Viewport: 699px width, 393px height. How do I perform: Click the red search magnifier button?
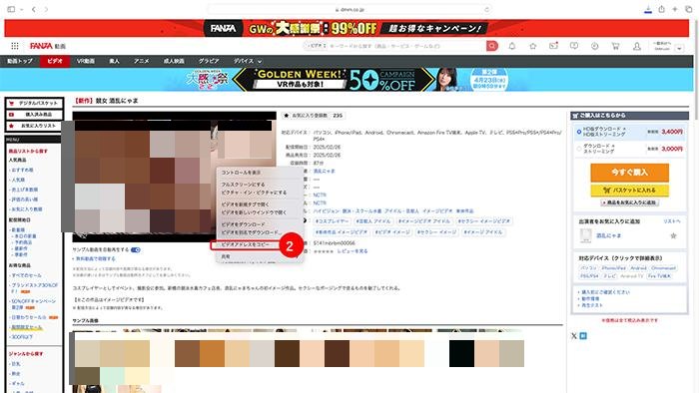click(492, 46)
